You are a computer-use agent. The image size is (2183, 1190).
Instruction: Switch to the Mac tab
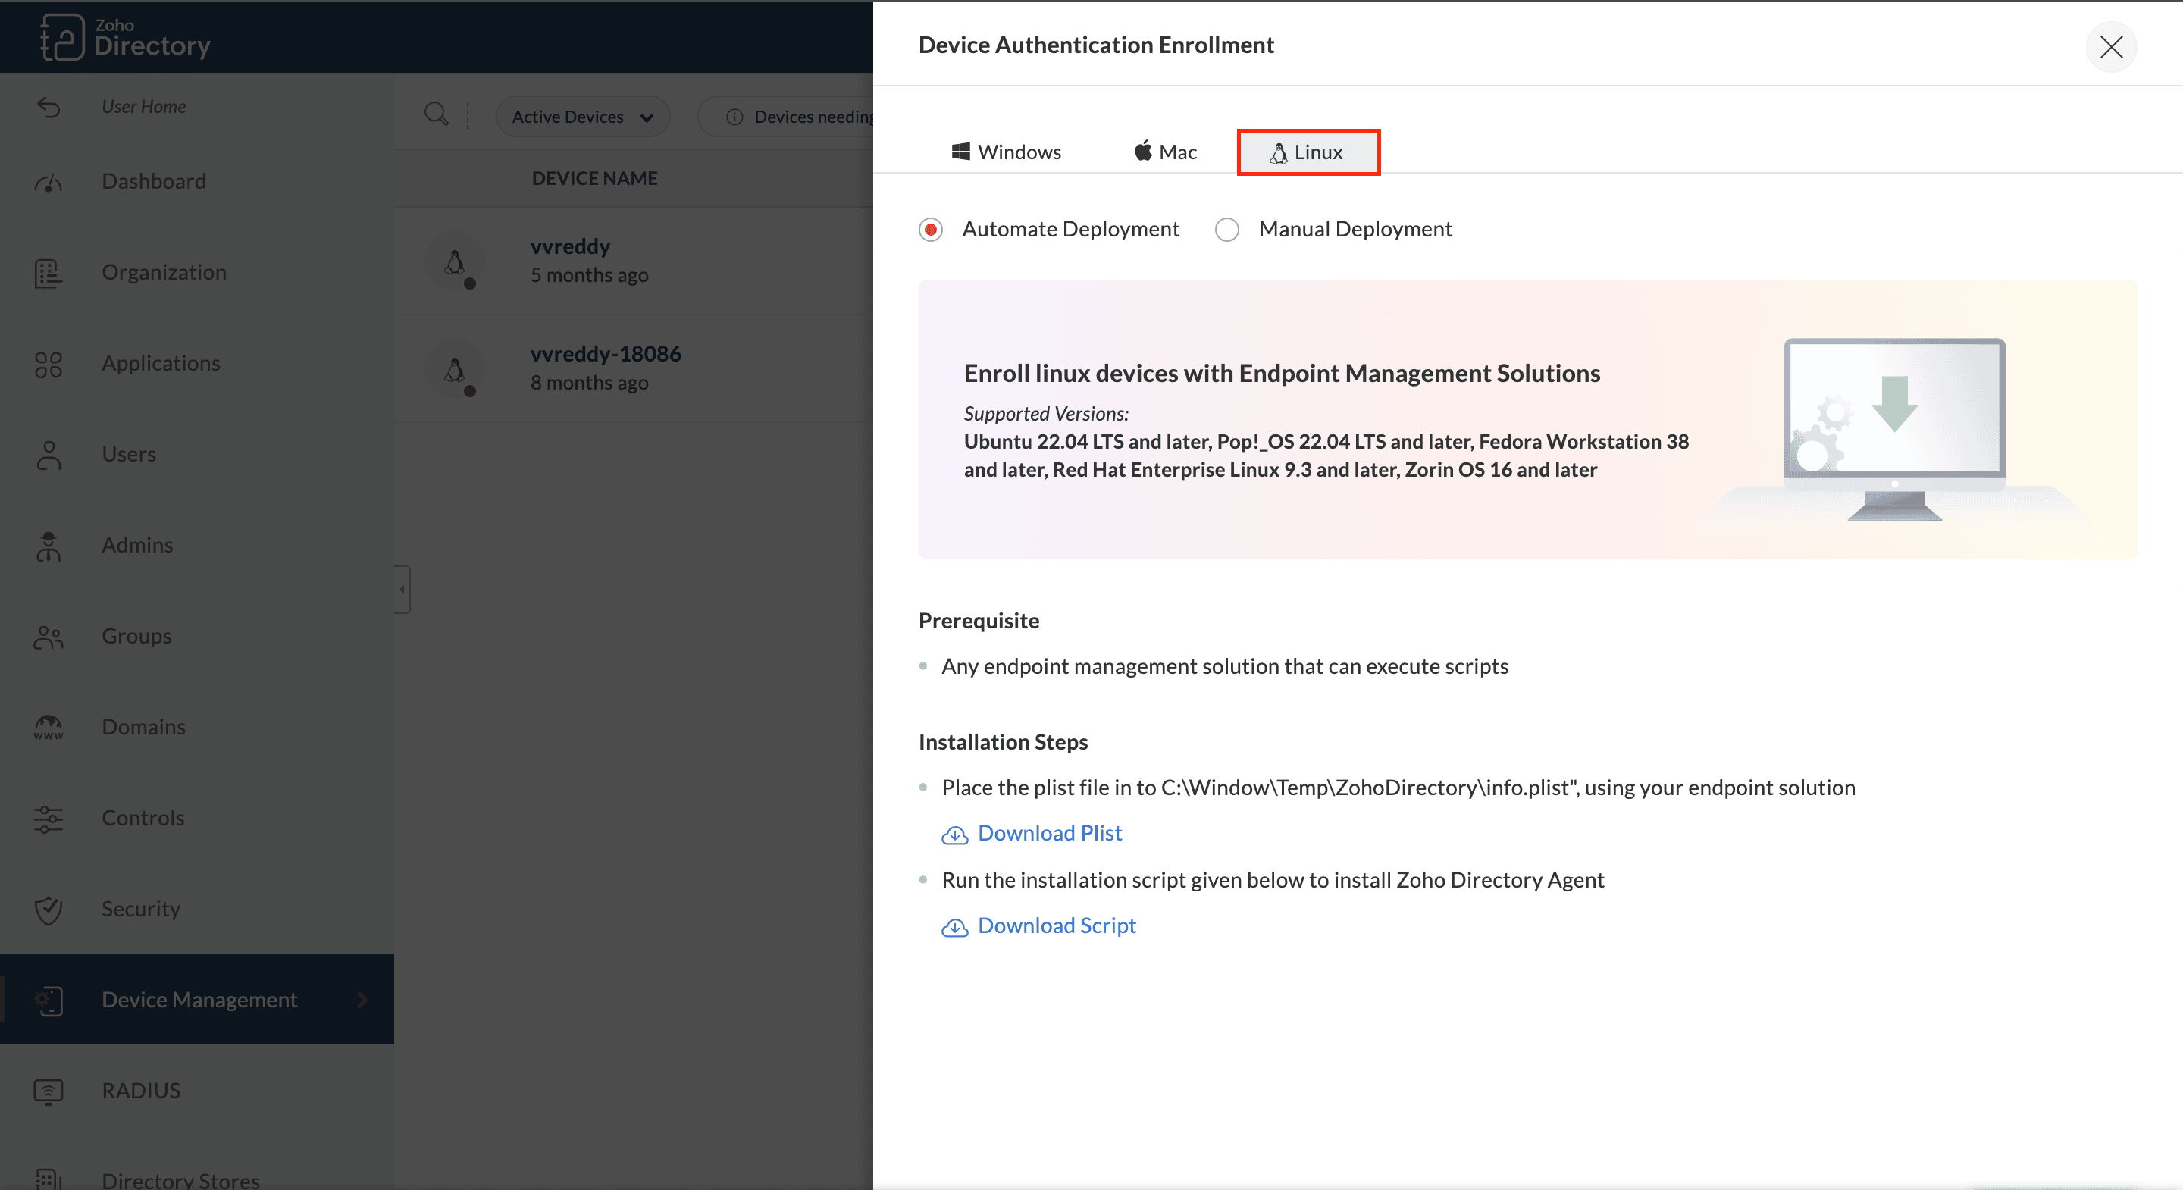1165,152
